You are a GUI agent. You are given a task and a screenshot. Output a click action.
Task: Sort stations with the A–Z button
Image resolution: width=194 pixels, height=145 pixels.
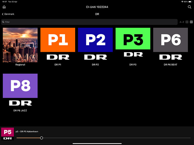tap(182, 22)
